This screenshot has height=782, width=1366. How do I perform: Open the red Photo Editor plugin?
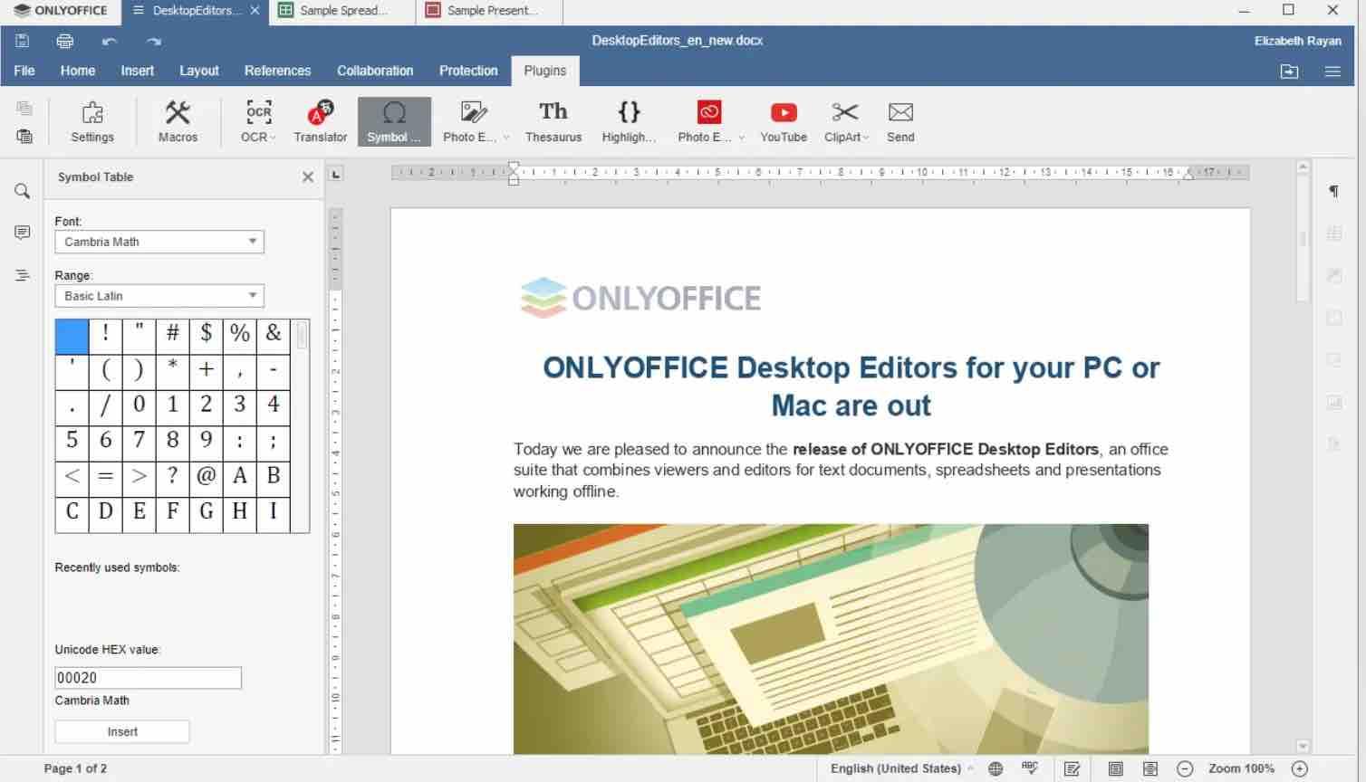pos(710,122)
